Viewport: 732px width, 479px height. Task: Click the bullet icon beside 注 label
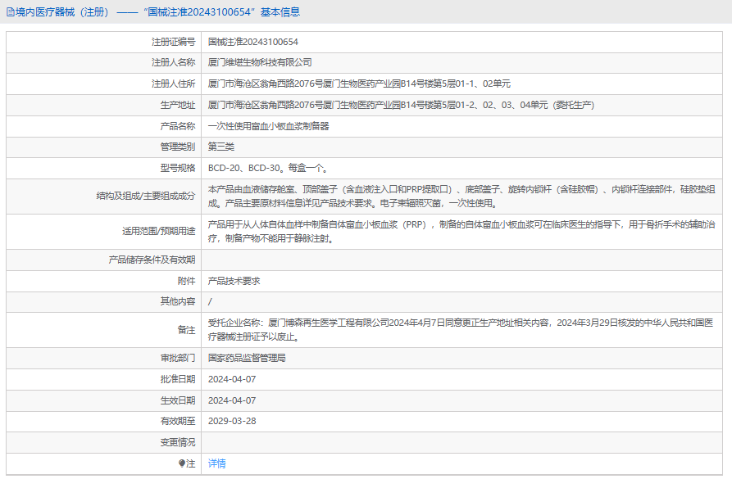coord(182,464)
